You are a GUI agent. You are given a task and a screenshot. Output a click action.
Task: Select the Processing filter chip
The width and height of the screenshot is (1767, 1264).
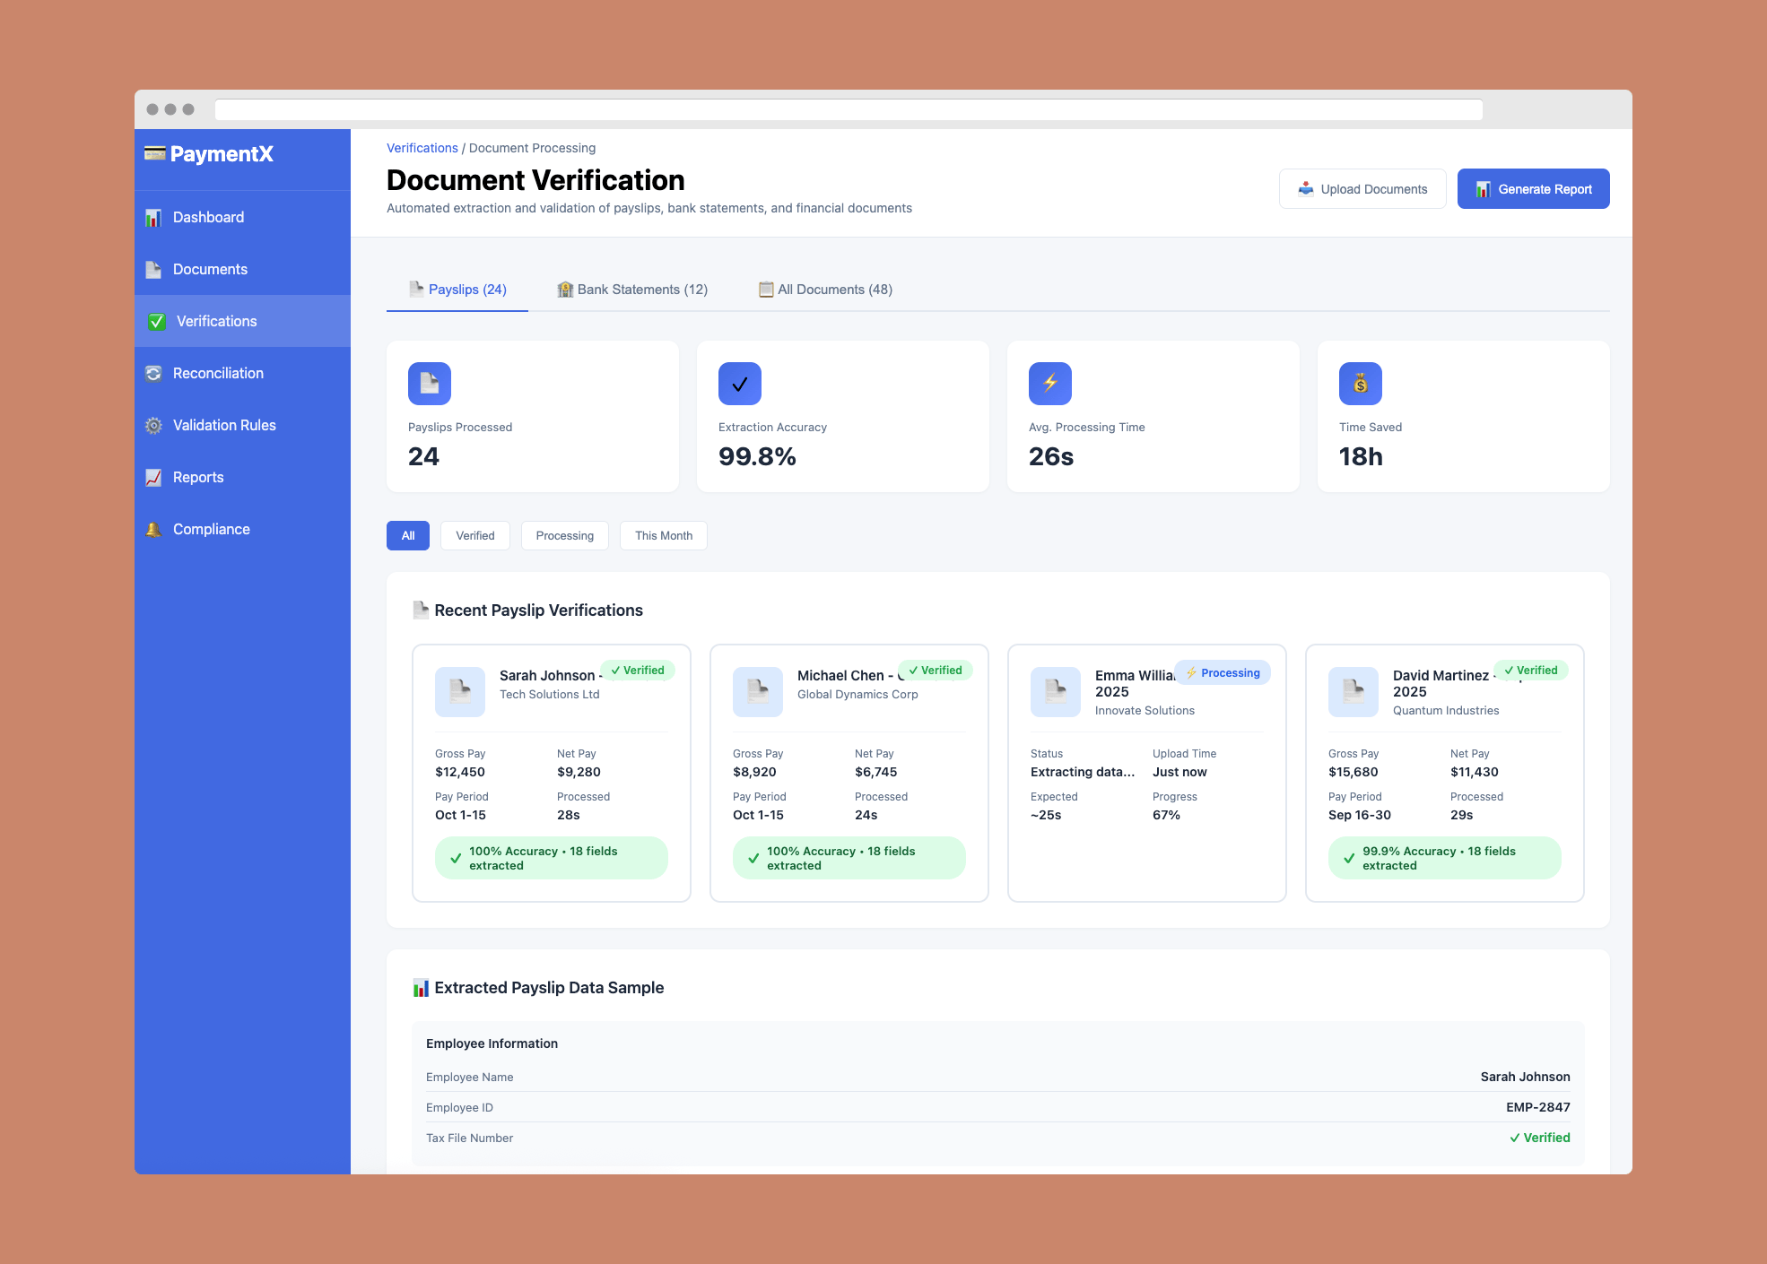[x=564, y=535]
